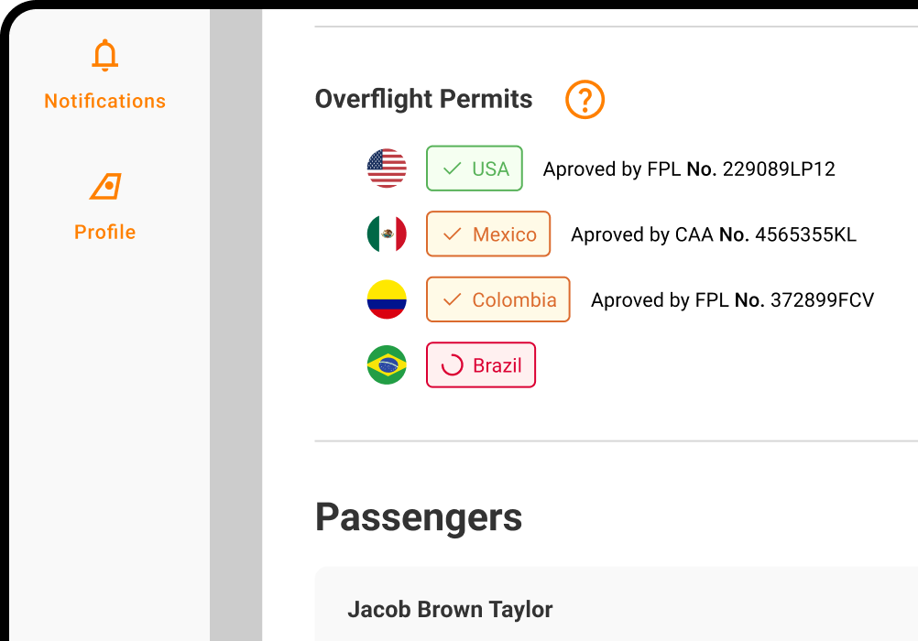
Task: Click the Passengers section heading
Action: (419, 517)
